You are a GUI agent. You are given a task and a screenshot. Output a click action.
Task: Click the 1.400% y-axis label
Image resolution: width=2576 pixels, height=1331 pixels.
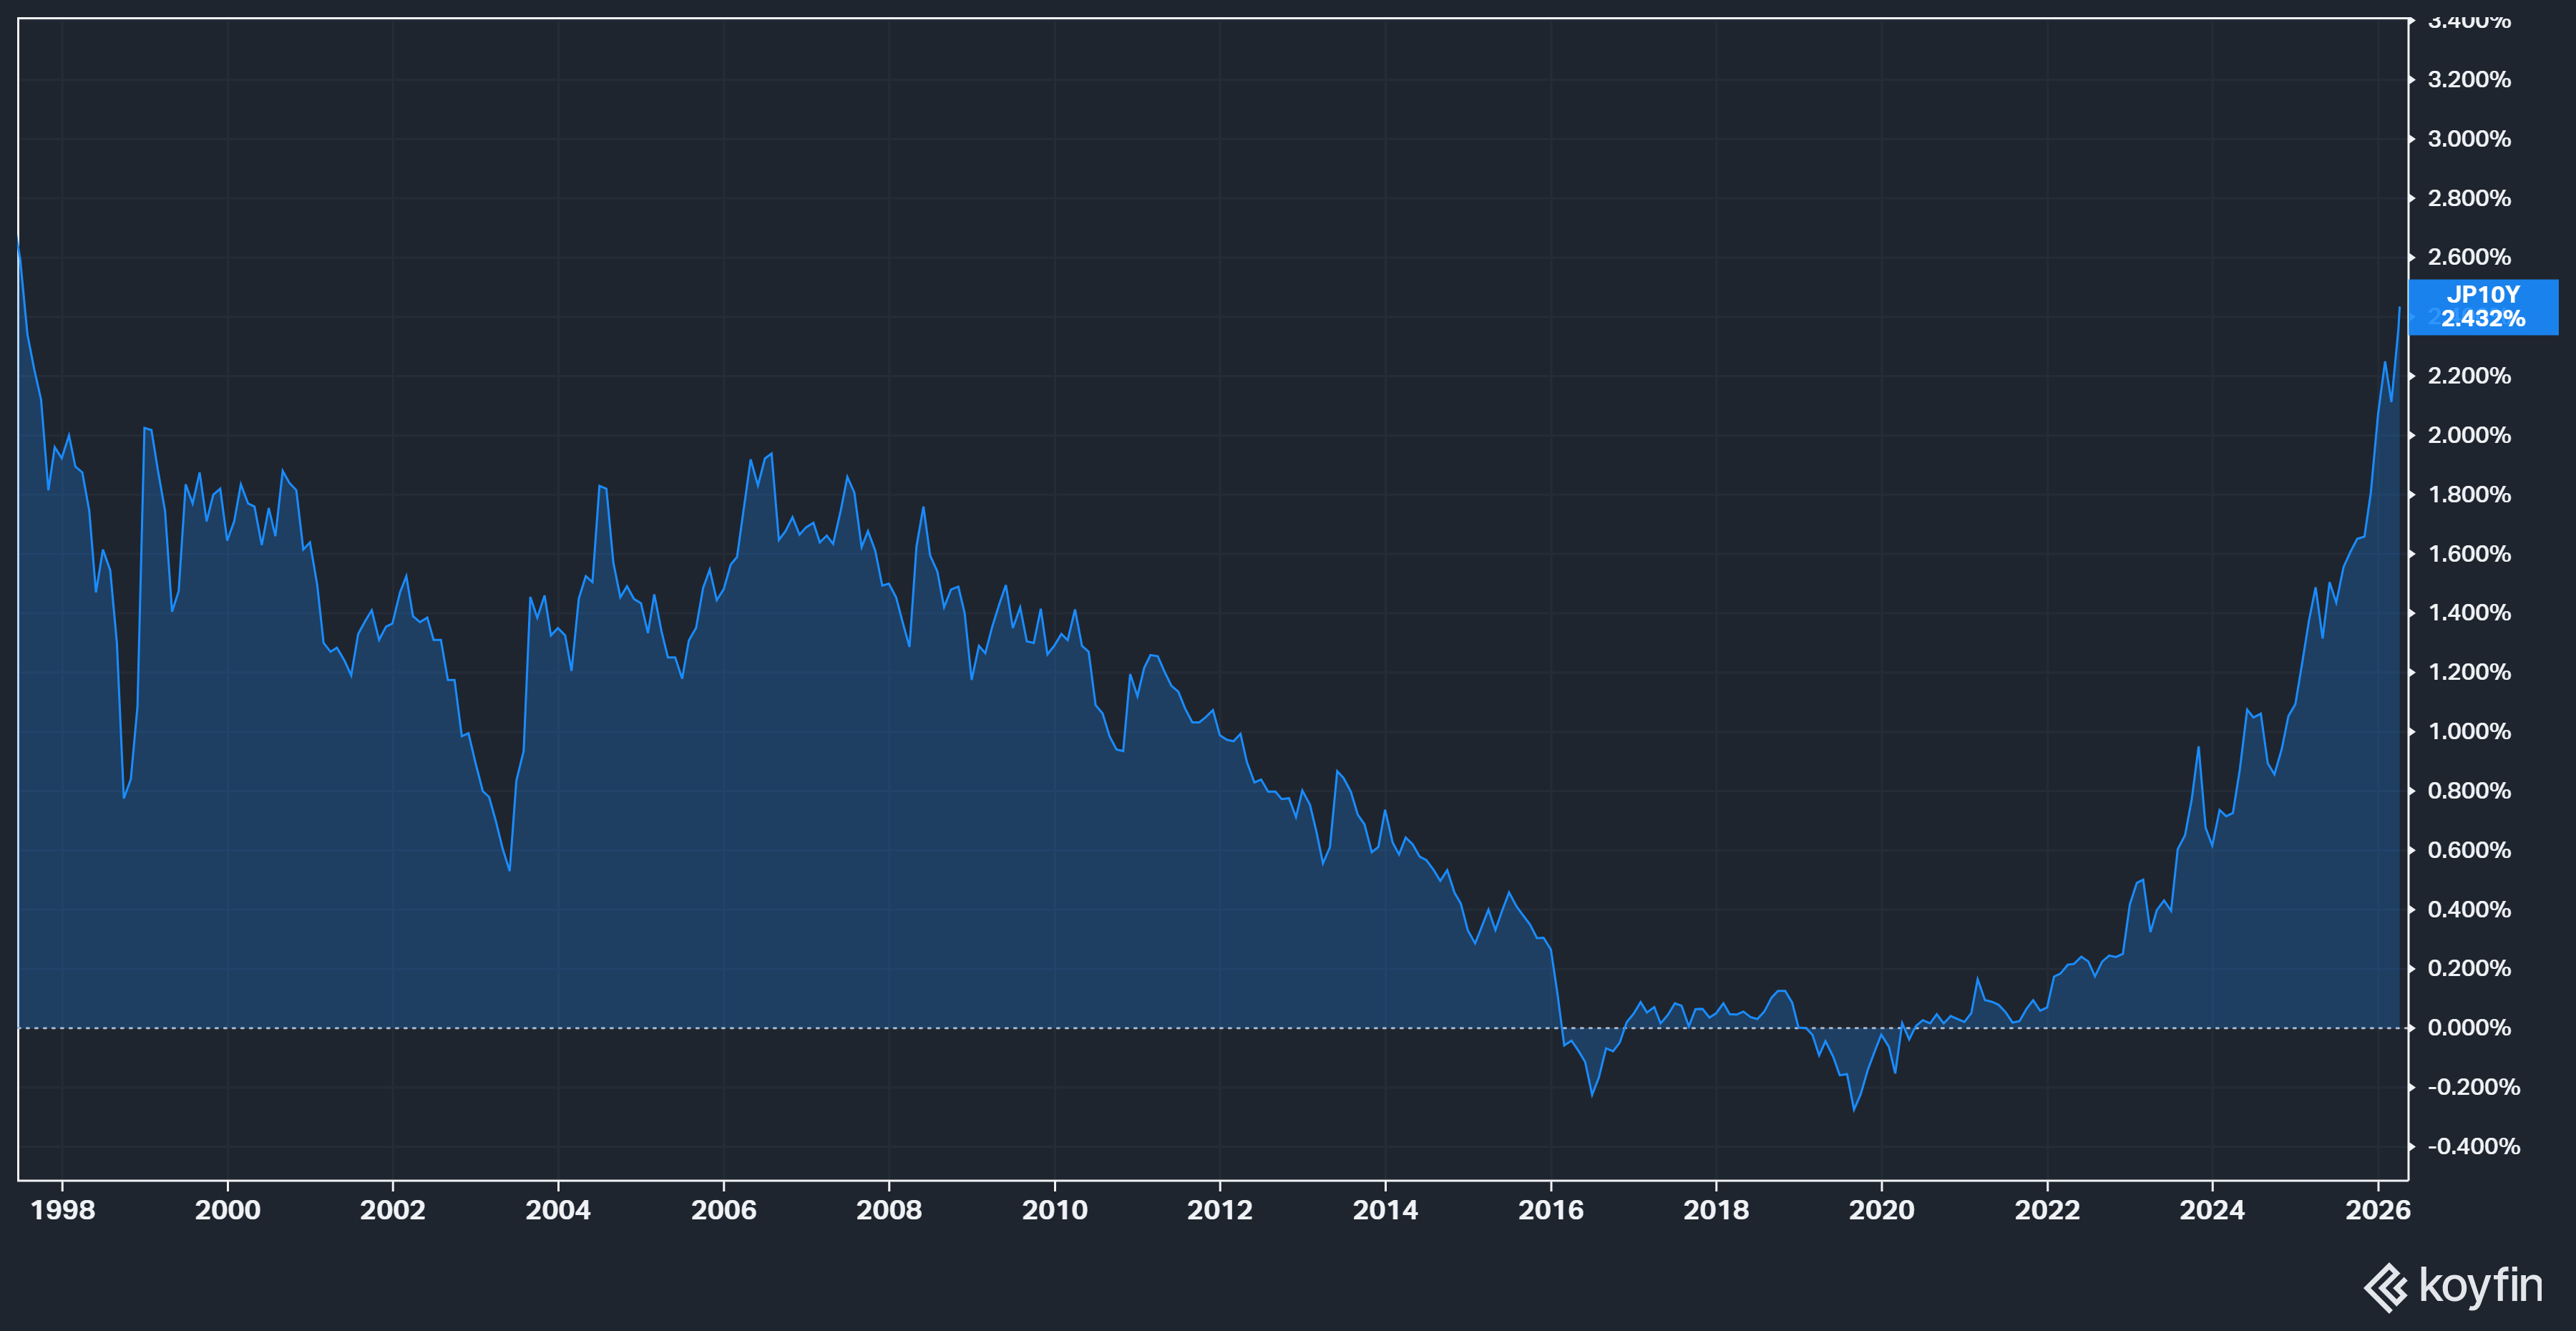tap(2469, 613)
